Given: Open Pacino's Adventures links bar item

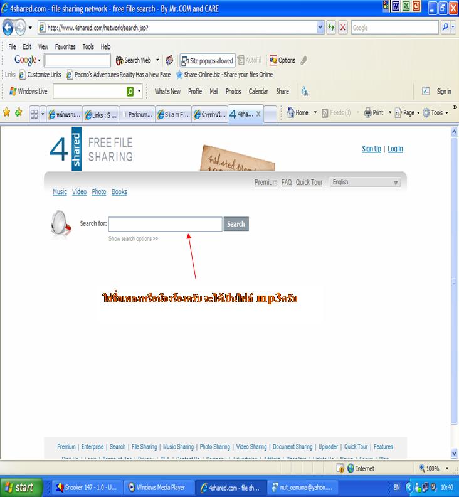Looking at the screenshot, I should (x=119, y=75).
